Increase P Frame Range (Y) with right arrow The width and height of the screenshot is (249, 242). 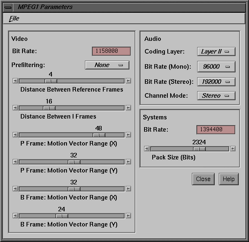pyautogui.click(x=128, y=162)
